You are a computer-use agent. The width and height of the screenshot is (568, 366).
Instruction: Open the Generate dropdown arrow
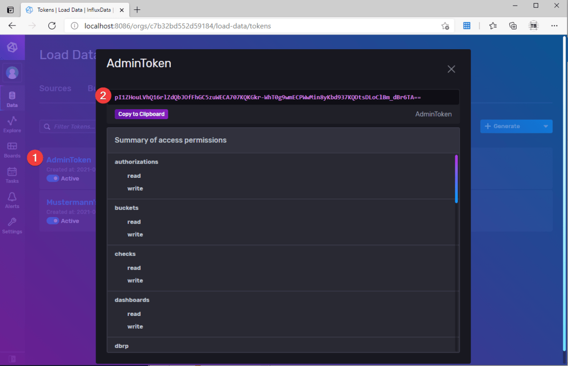[x=545, y=126]
